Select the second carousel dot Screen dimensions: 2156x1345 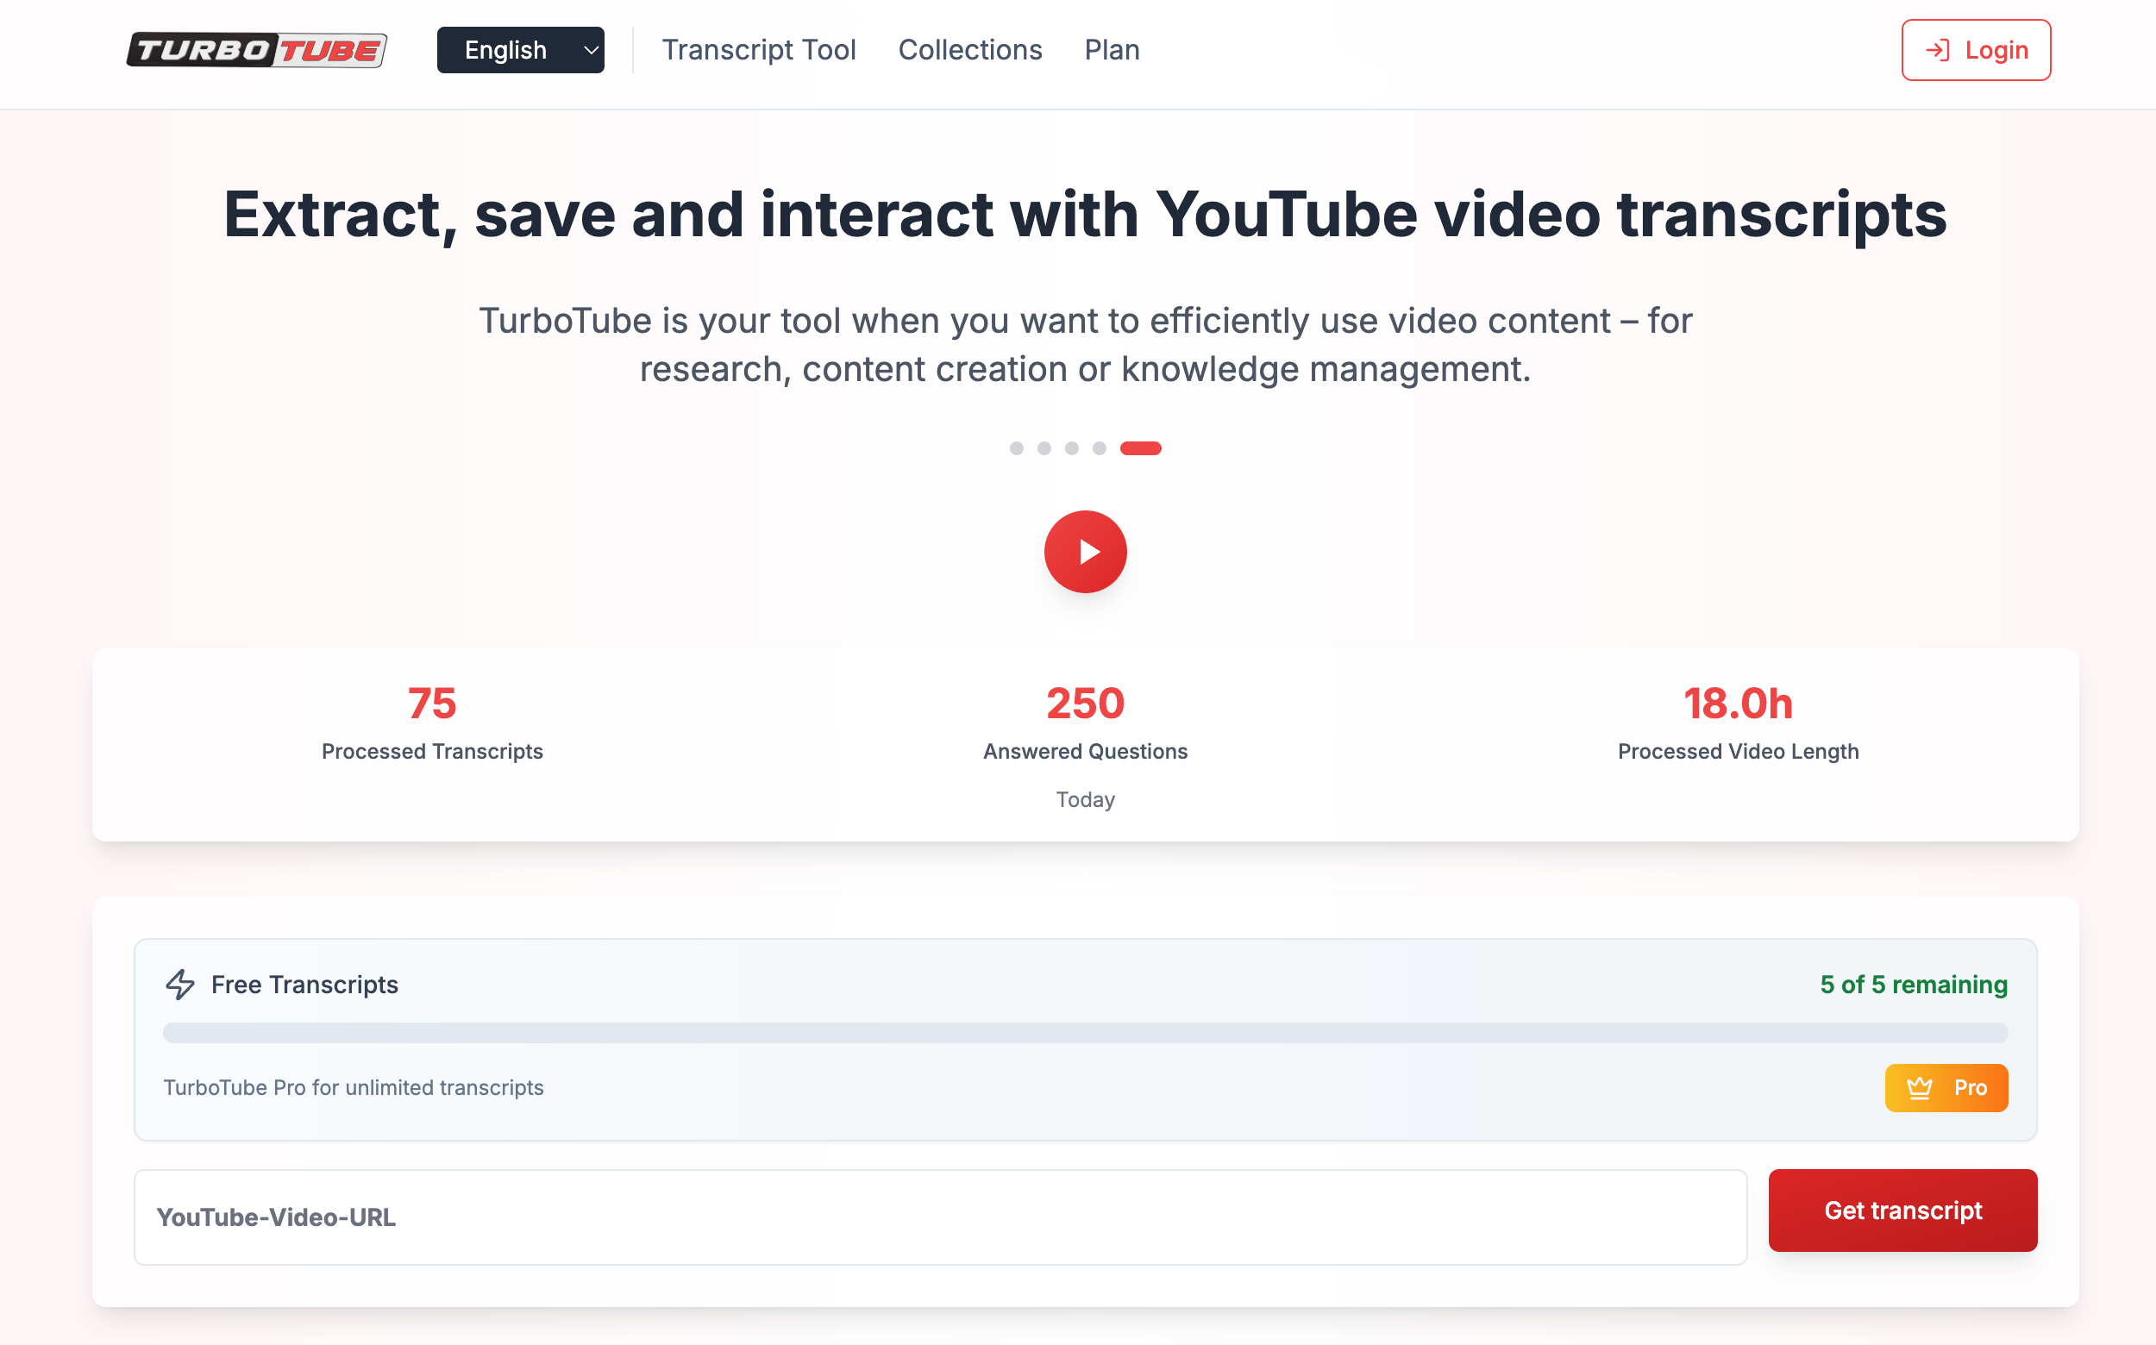point(1044,448)
